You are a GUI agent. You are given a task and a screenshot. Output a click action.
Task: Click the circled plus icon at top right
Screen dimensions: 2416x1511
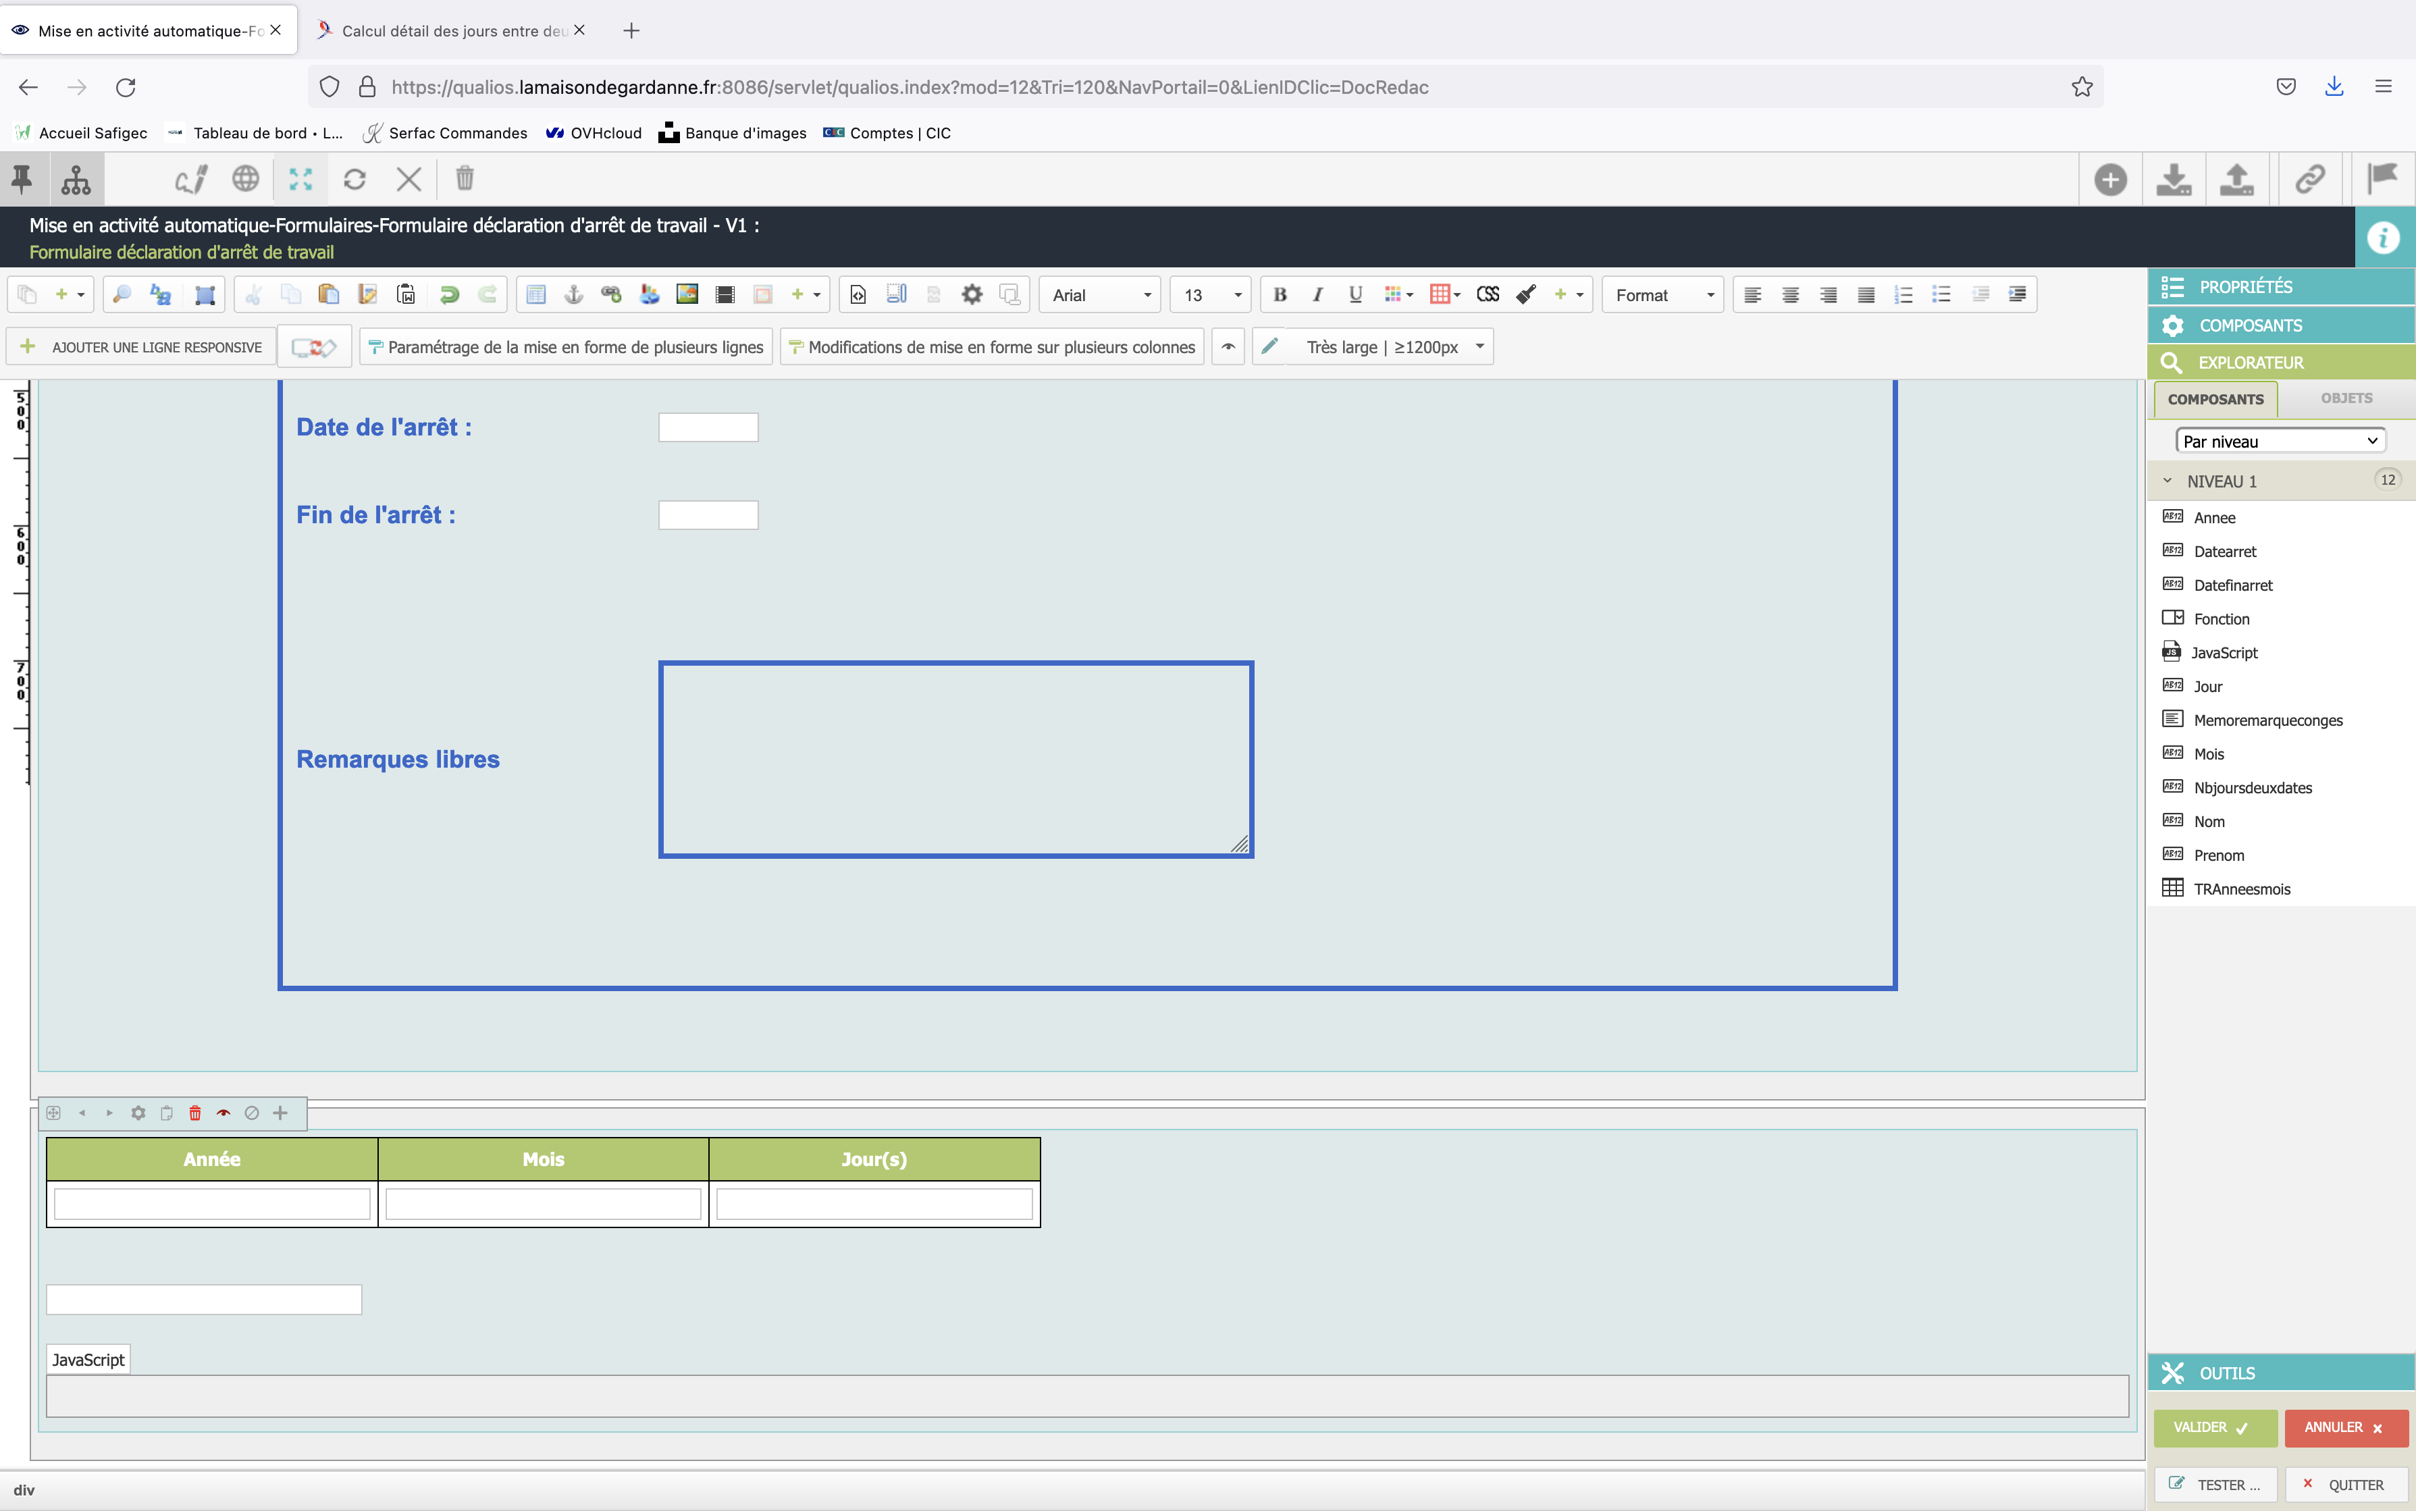coord(2110,180)
